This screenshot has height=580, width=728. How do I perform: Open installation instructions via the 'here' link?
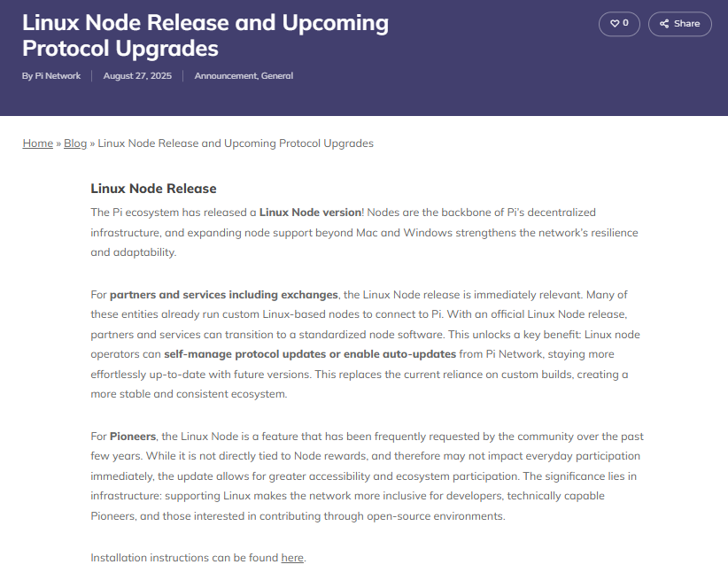[291, 557]
